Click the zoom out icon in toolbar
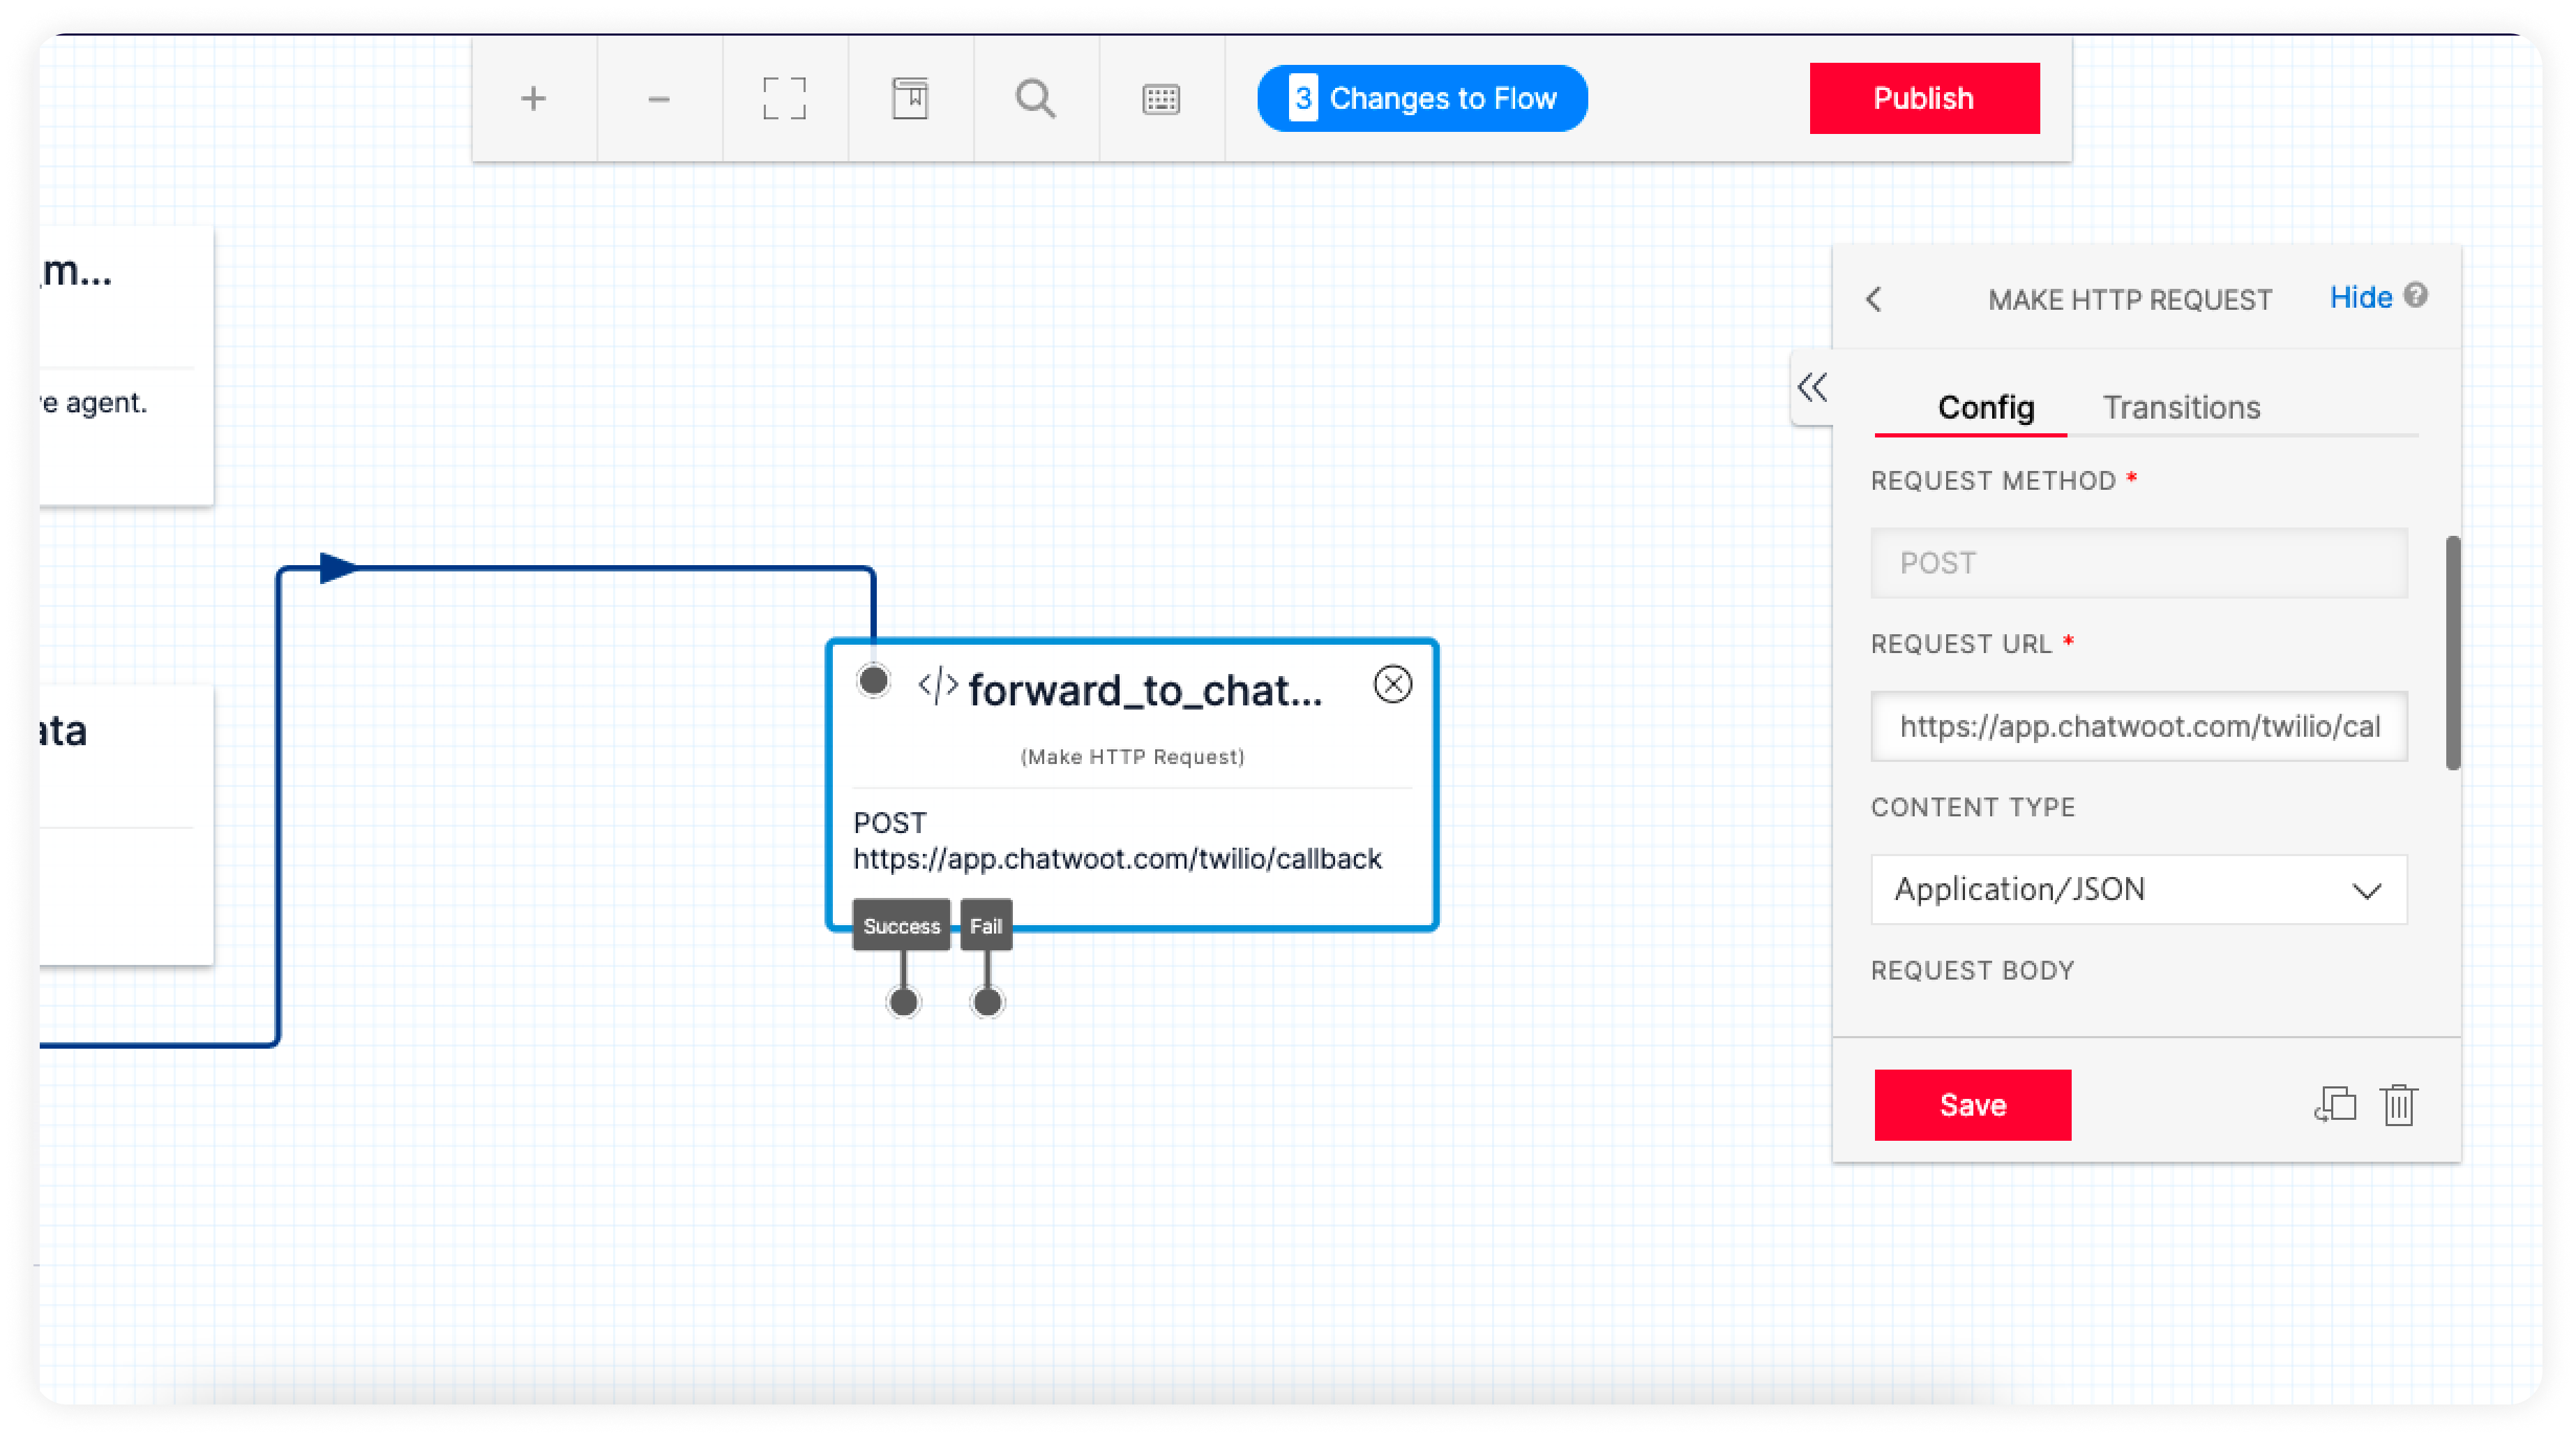 tap(658, 97)
